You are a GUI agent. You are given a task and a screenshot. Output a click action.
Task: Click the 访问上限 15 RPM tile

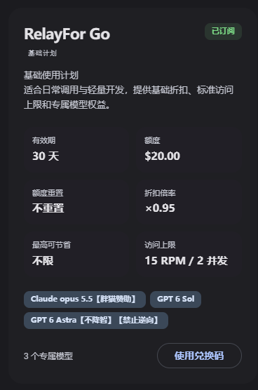coord(189,254)
